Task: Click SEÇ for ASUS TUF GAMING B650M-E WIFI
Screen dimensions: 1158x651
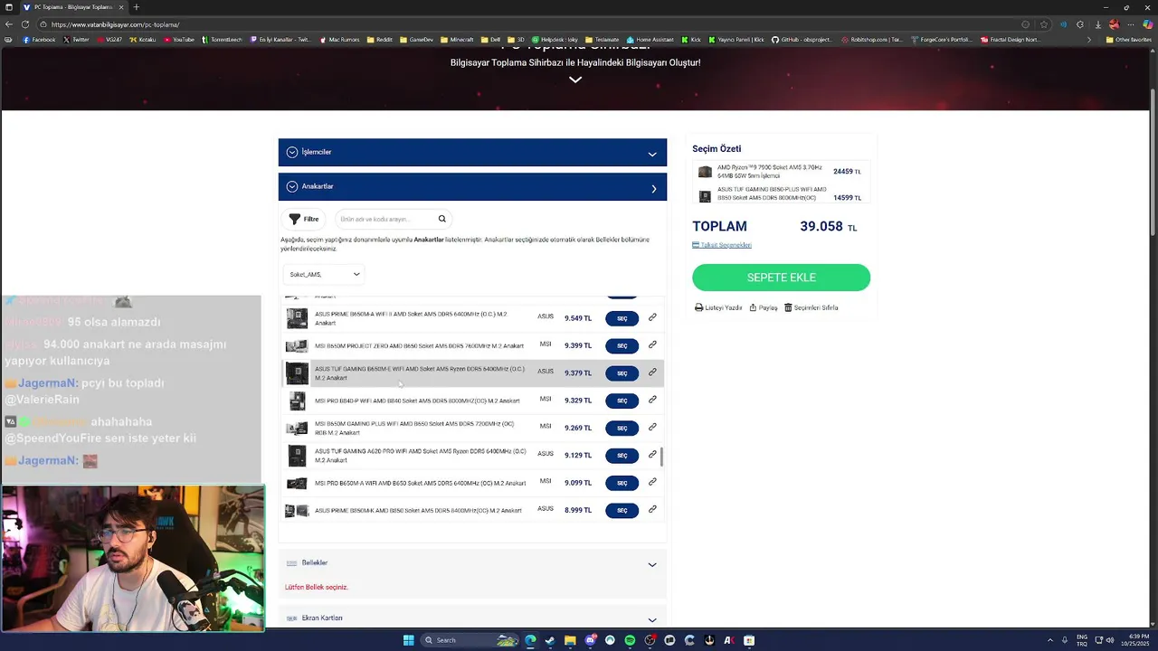Action: pos(622,373)
